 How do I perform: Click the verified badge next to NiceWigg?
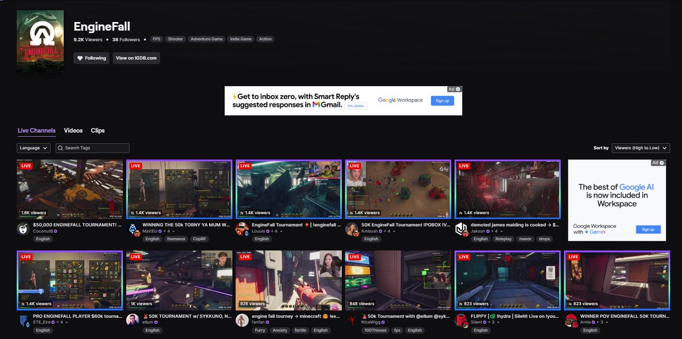point(382,322)
